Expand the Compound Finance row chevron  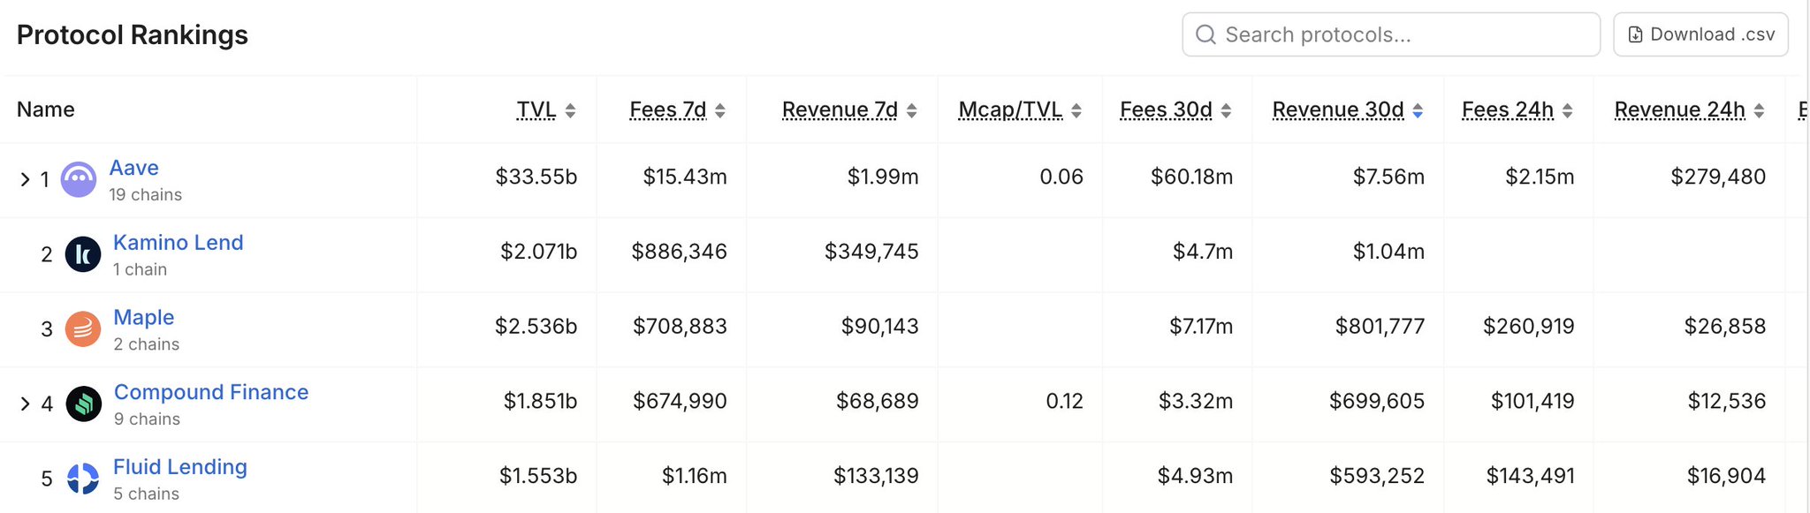(x=25, y=404)
